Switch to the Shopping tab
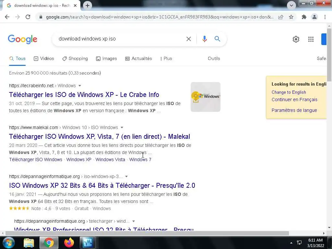 point(75,59)
